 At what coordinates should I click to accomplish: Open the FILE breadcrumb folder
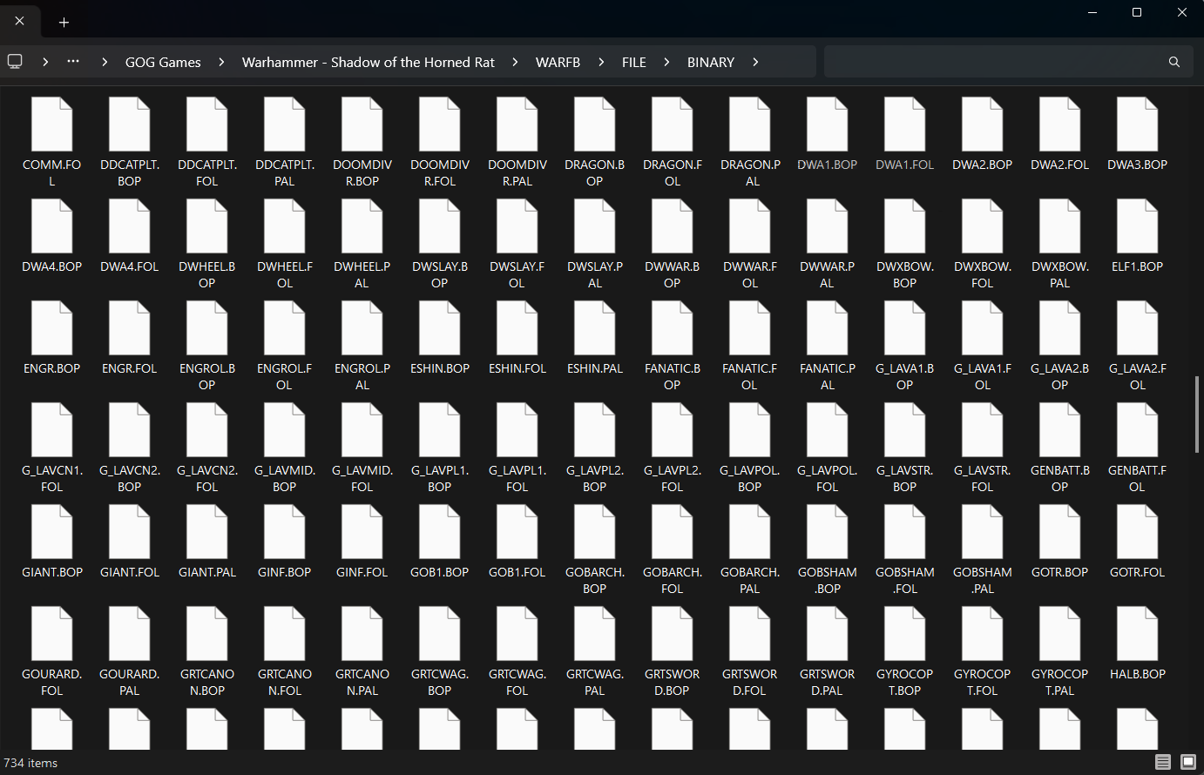pyautogui.click(x=634, y=62)
